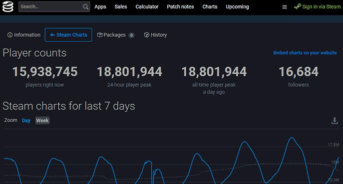The width and height of the screenshot is (343, 184).
Task: Open the Apps menu item
Action: (100, 7)
